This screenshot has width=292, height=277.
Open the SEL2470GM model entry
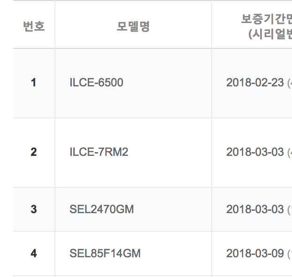pos(101,209)
